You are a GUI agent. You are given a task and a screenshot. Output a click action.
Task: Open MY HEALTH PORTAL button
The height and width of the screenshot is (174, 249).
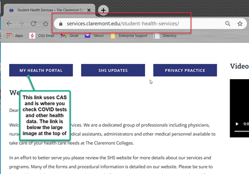click(41, 70)
